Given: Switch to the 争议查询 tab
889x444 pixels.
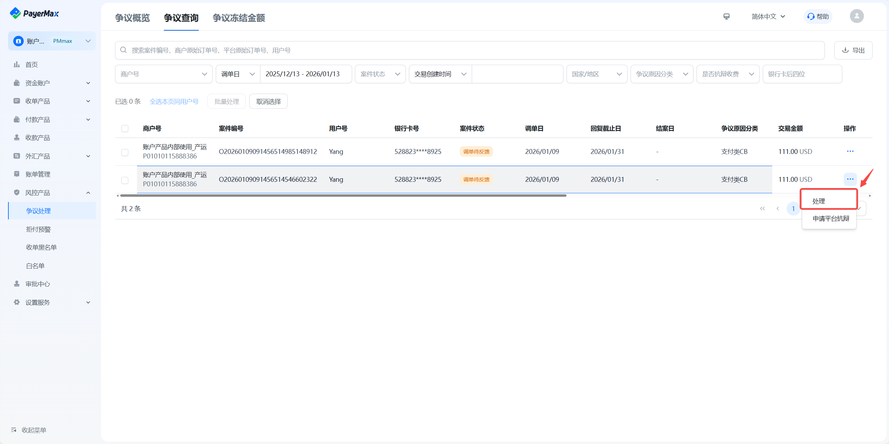Looking at the screenshot, I should [181, 18].
